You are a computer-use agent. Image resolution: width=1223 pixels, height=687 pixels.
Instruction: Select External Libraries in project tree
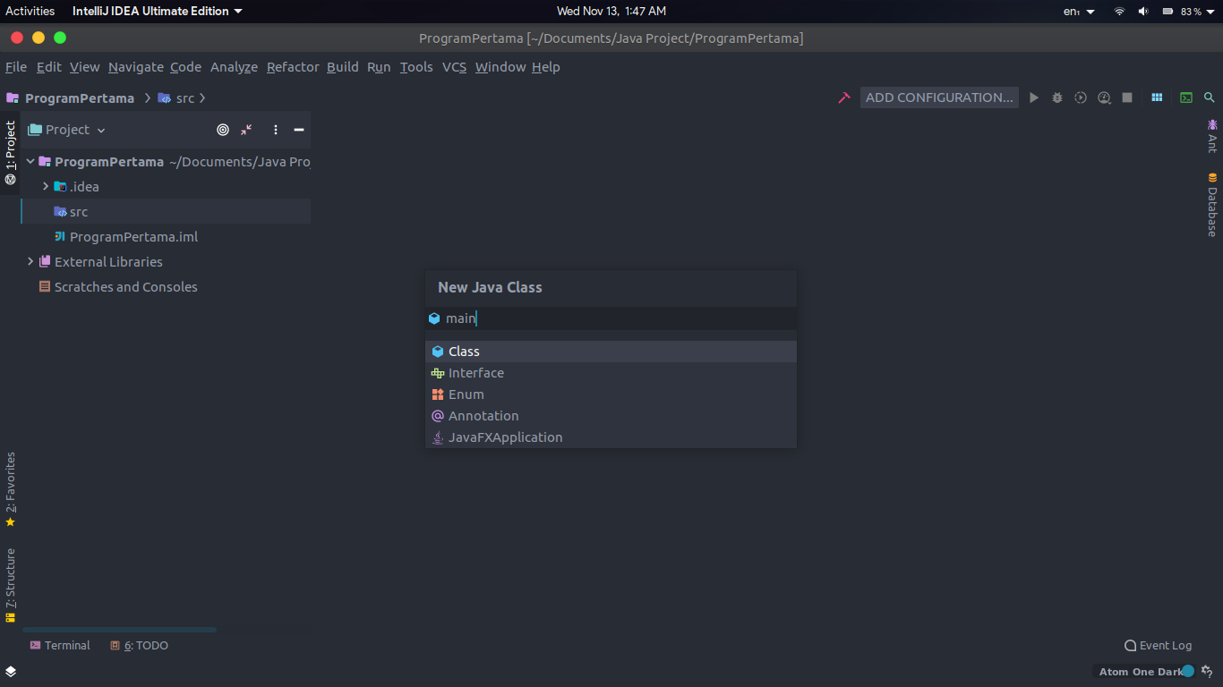click(100, 262)
